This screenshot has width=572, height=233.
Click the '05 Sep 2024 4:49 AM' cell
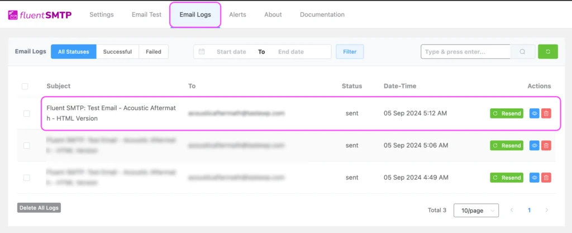(416, 178)
